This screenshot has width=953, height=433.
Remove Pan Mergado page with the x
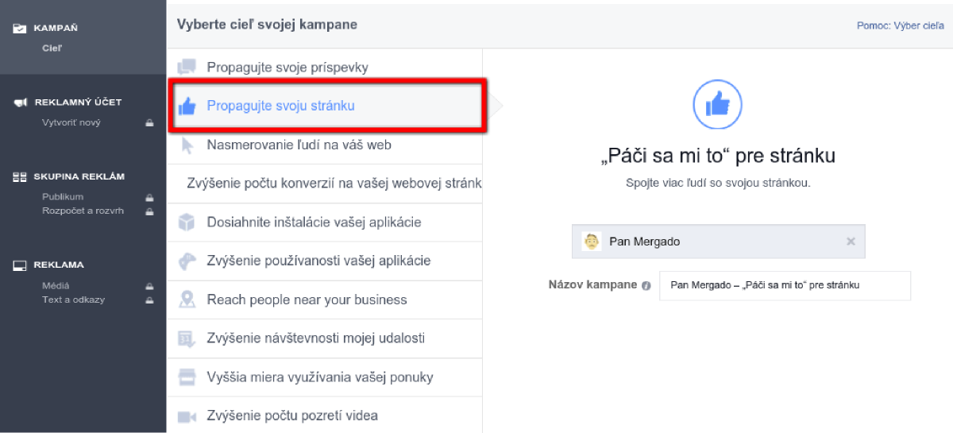[x=851, y=242]
